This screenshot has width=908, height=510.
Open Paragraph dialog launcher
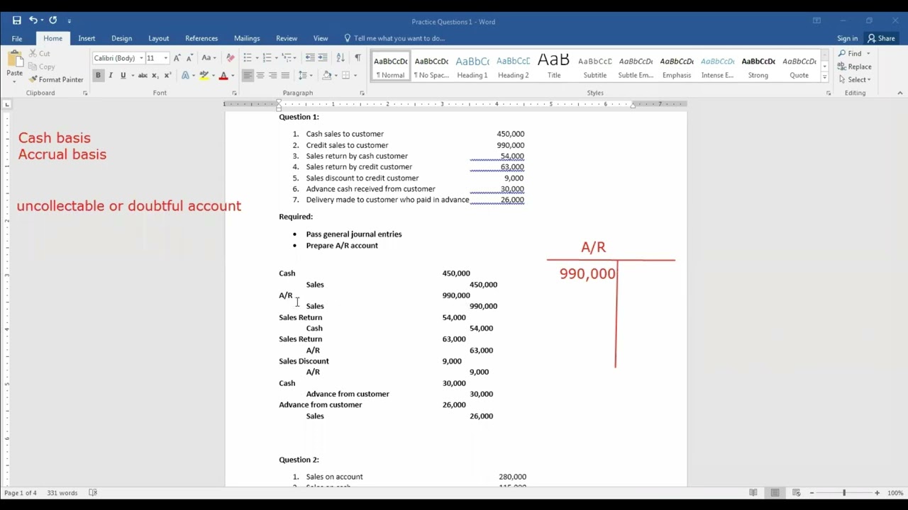[x=362, y=93]
